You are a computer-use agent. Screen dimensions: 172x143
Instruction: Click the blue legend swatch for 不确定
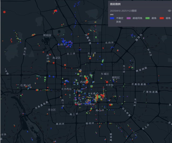coord(112,18)
